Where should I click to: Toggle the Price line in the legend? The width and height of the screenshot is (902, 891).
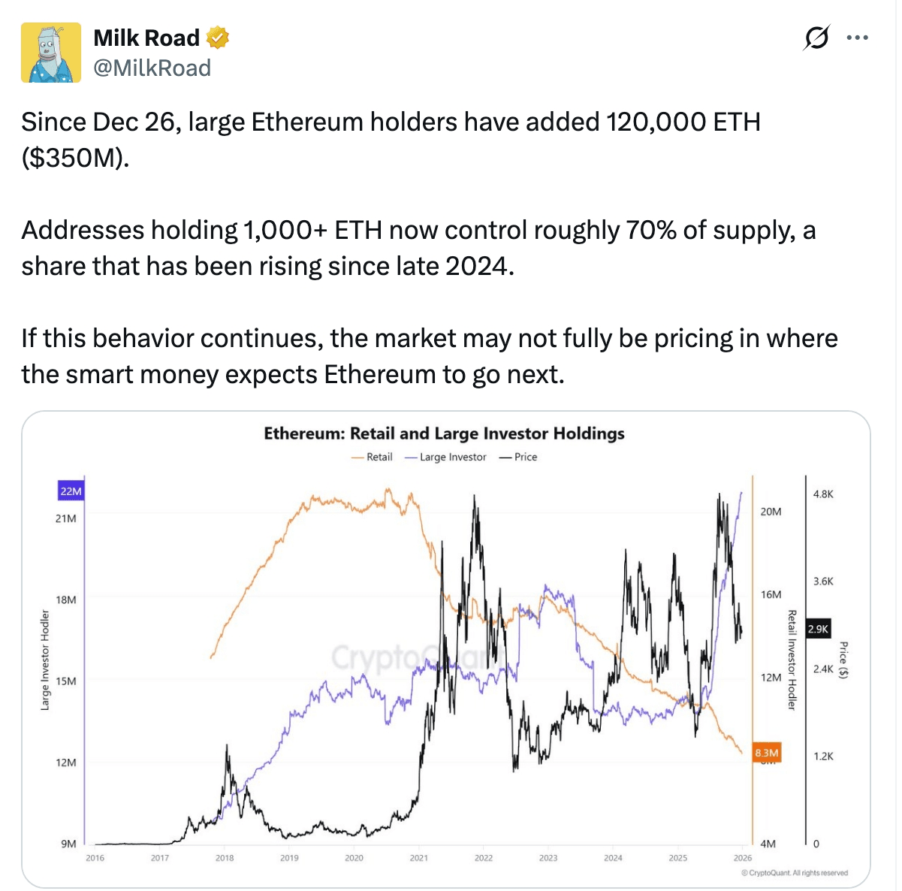click(x=525, y=457)
